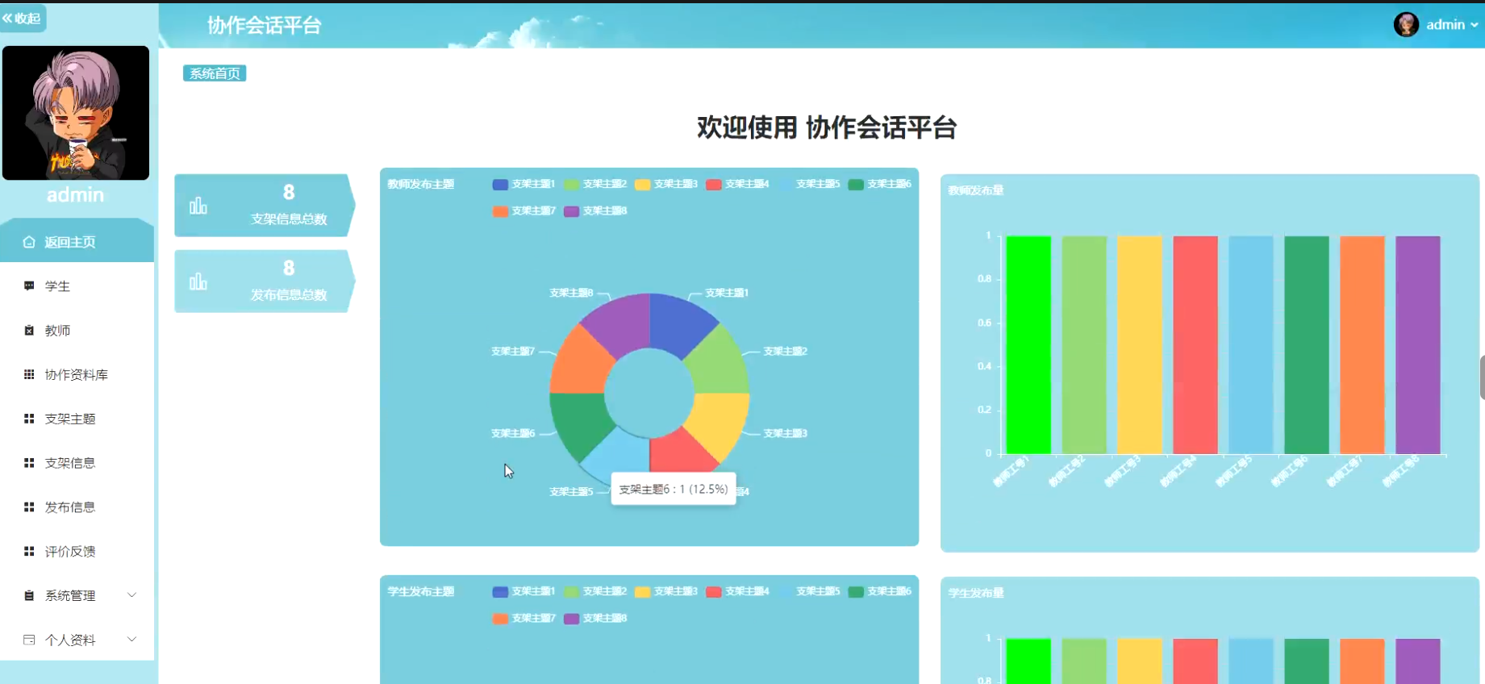Click the clipboard icon next to 系统管理
The width and height of the screenshot is (1485, 684).
(x=29, y=595)
